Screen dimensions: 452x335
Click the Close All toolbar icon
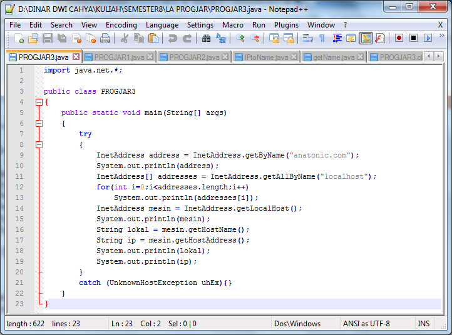point(91,38)
